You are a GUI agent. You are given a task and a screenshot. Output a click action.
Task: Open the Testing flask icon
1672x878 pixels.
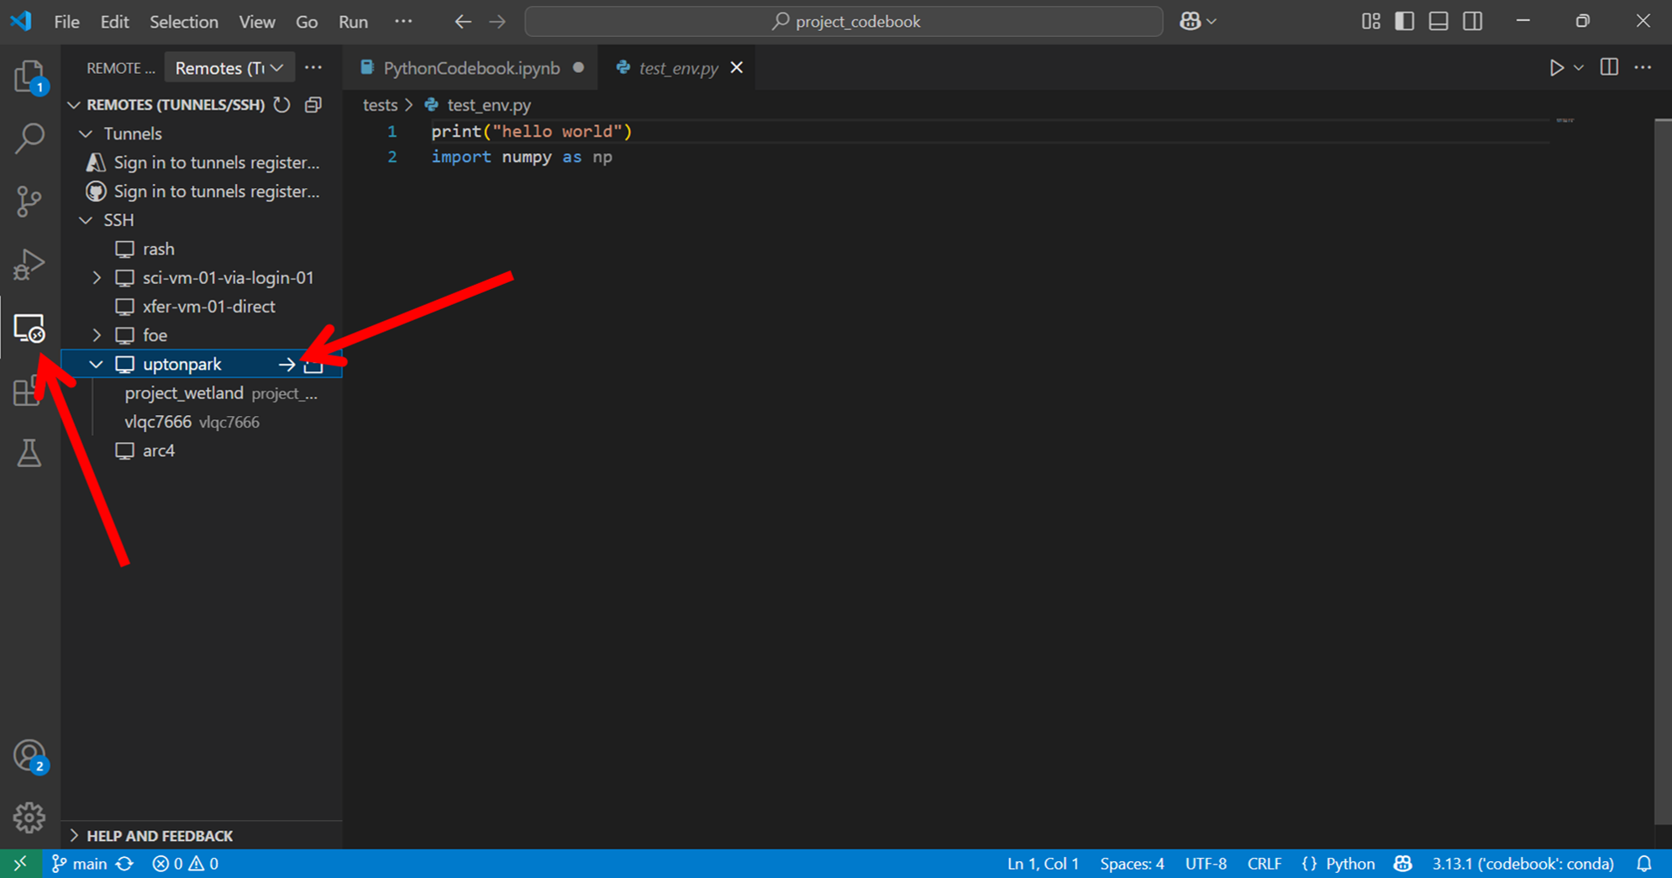point(29,454)
